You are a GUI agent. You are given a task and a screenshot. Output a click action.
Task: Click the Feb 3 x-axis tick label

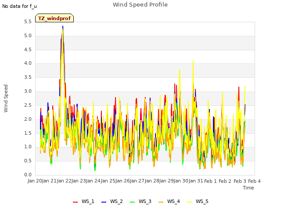pos(240,181)
